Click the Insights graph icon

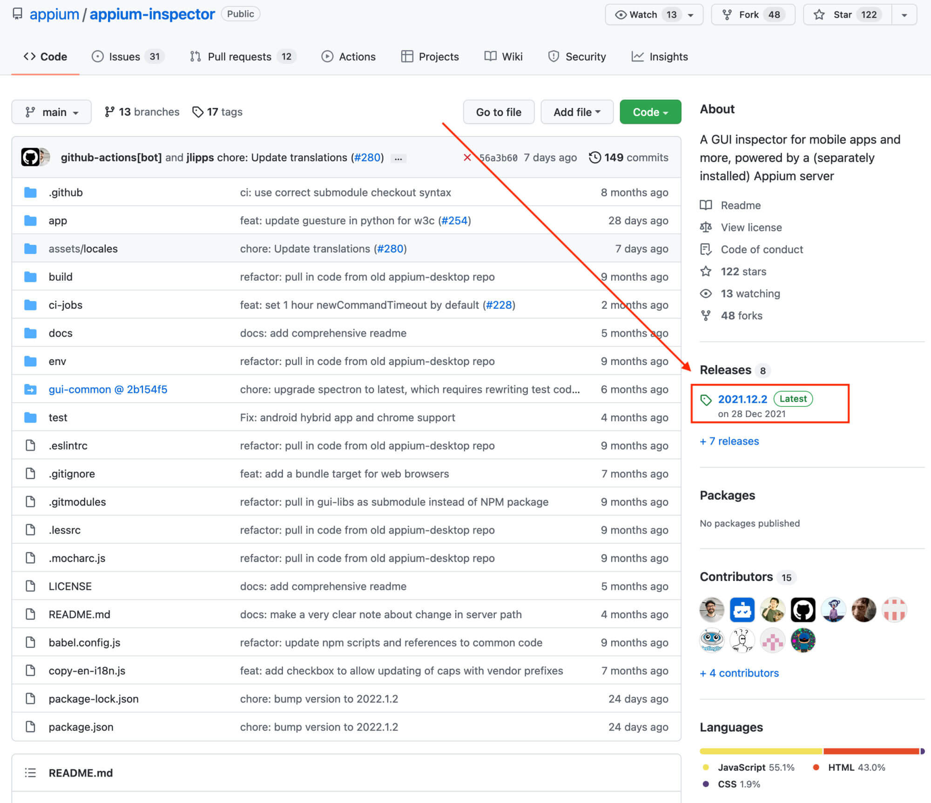[x=638, y=56]
